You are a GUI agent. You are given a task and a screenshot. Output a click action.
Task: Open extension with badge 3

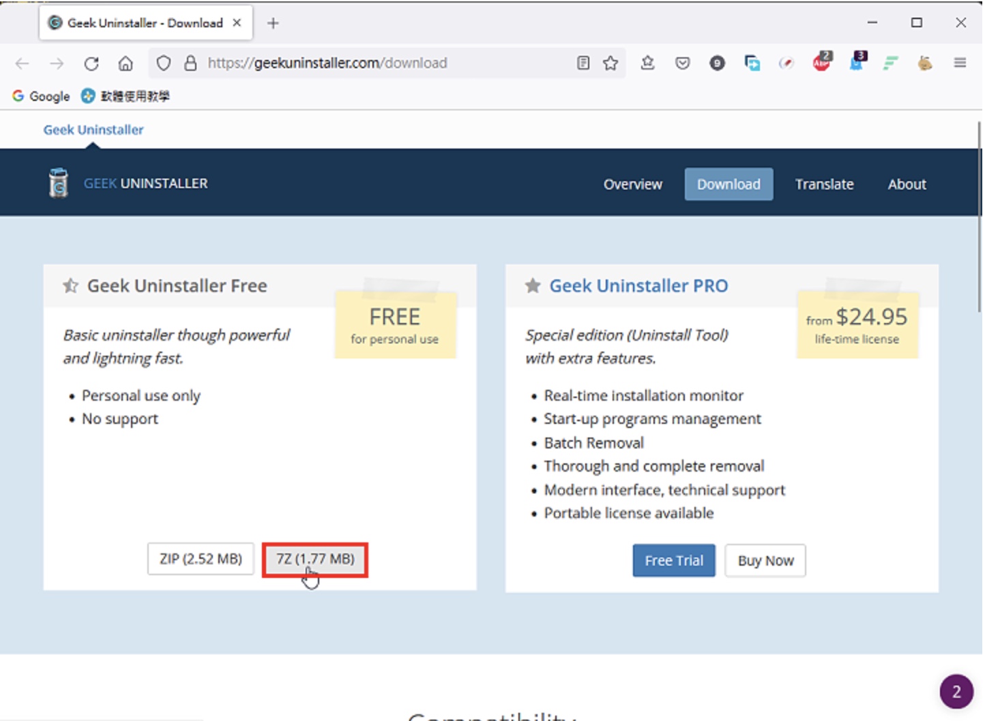[857, 62]
